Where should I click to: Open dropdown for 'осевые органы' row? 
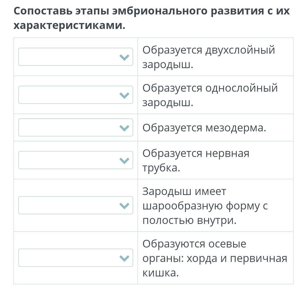[x=76, y=258]
